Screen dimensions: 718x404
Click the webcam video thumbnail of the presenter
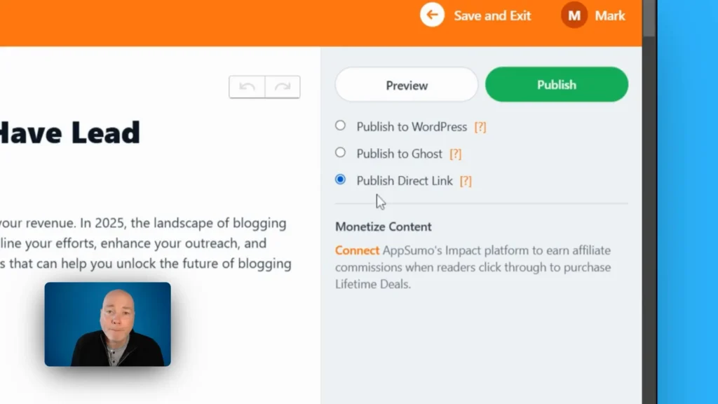pos(107,324)
